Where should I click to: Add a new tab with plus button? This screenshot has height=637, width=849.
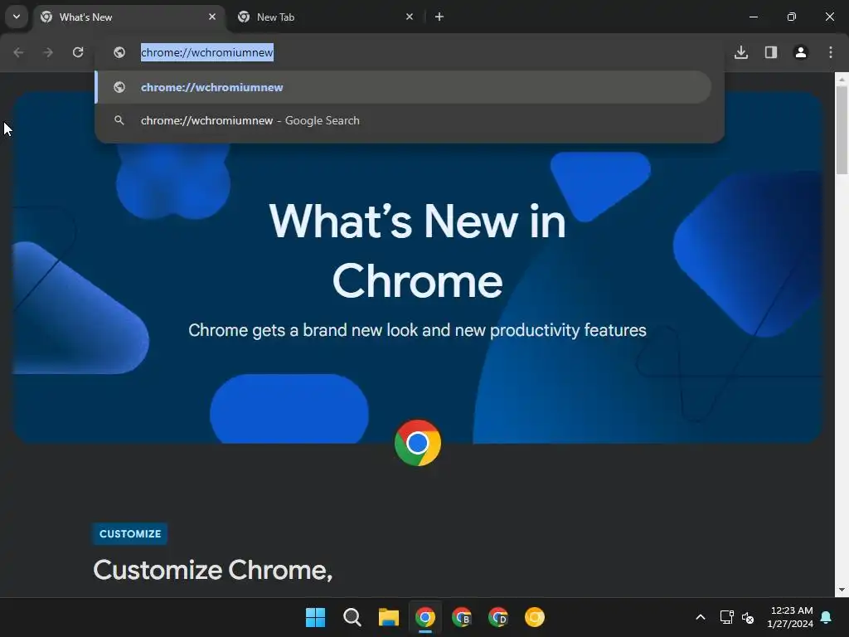(439, 17)
